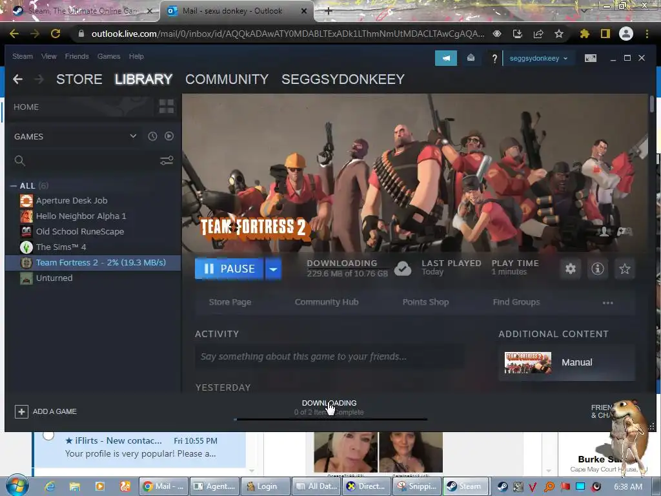Open Steam menu
This screenshot has width=661, height=496.
23,56
